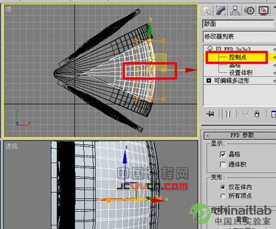Viewport: 276px width, 229px height.
Task: Uncheck the 晶格 display checkbox
Action: (x=222, y=154)
